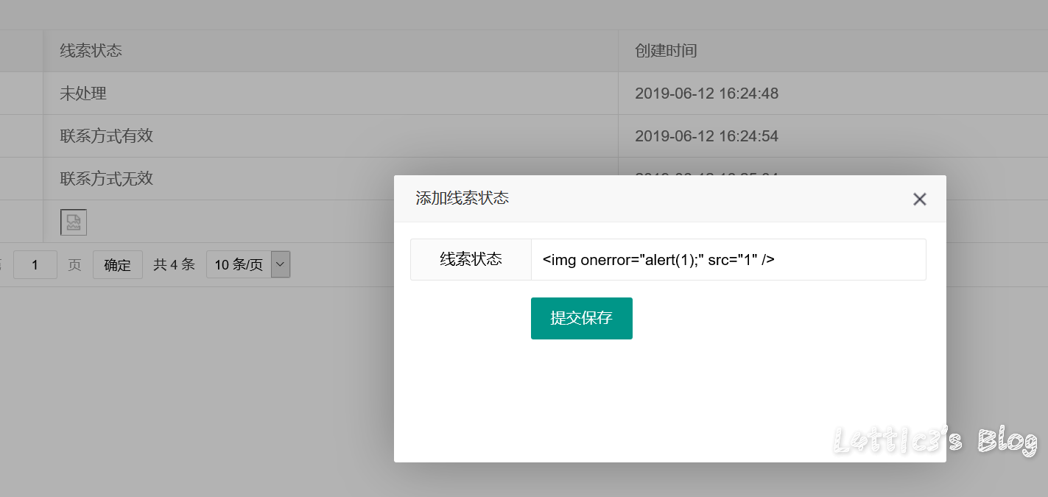Click the broken image icon in table row
Image resolution: width=1048 pixels, height=497 pixels.
coord(74,222)
